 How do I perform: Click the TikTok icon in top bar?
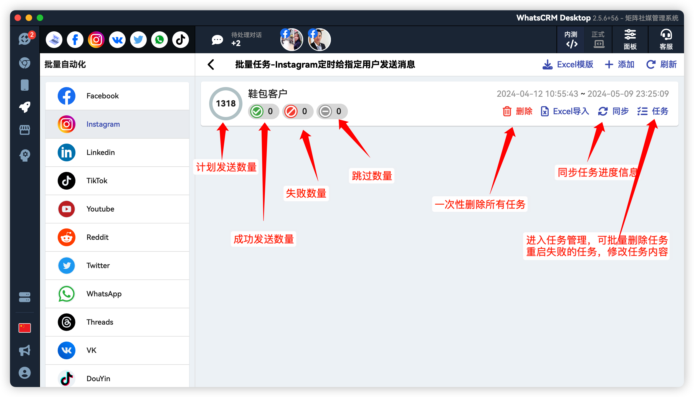click(x=181, y=40)
